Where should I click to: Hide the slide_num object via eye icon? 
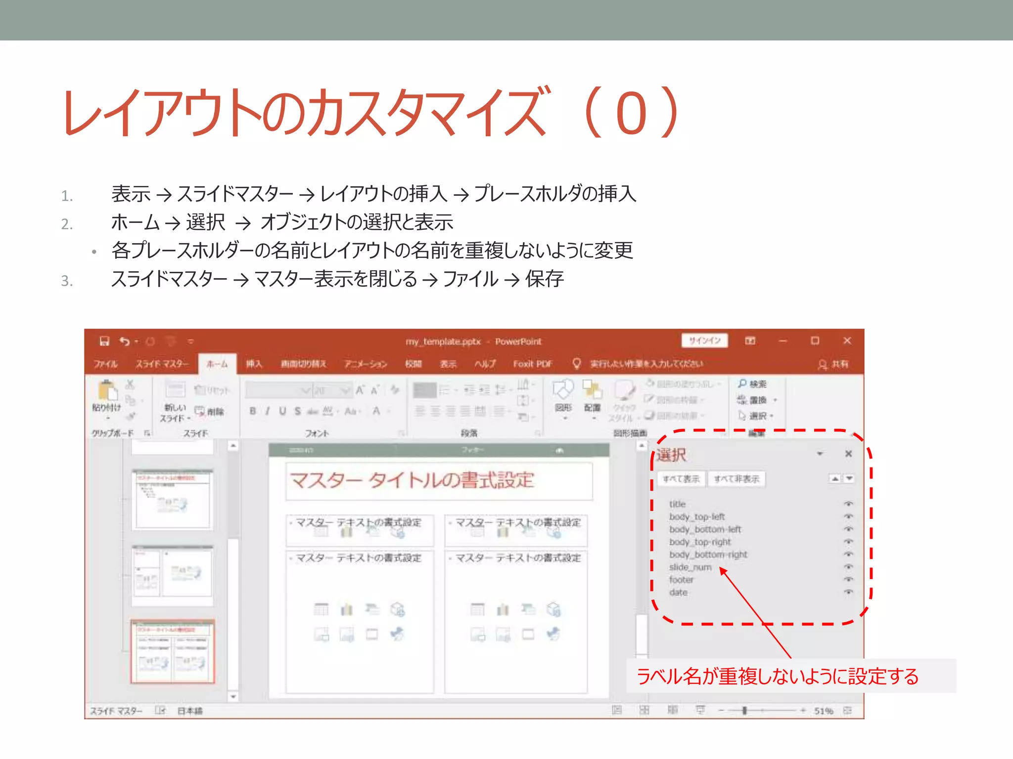tap(848, 567)
